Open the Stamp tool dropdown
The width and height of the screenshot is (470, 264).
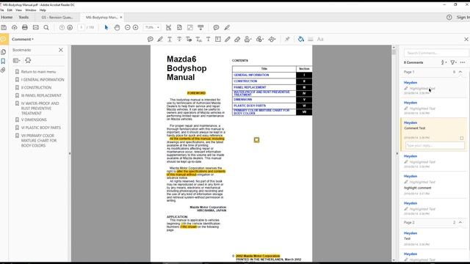(x=247, y=39)
